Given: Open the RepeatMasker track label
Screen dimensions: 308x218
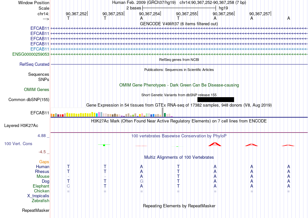Looking at the screenshot, I should 36,210.
